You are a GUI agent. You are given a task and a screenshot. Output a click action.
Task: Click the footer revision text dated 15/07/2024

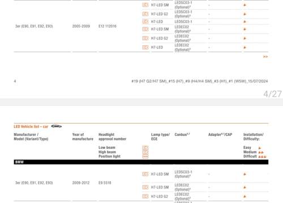coord(200,81)
